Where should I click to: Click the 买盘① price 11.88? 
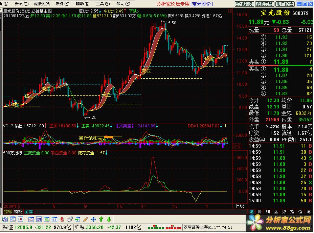pyautogui.click(x=281, y=70)
